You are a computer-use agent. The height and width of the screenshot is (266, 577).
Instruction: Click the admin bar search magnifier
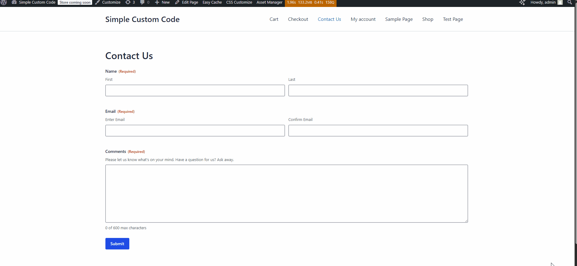click(x=570, y=2)
